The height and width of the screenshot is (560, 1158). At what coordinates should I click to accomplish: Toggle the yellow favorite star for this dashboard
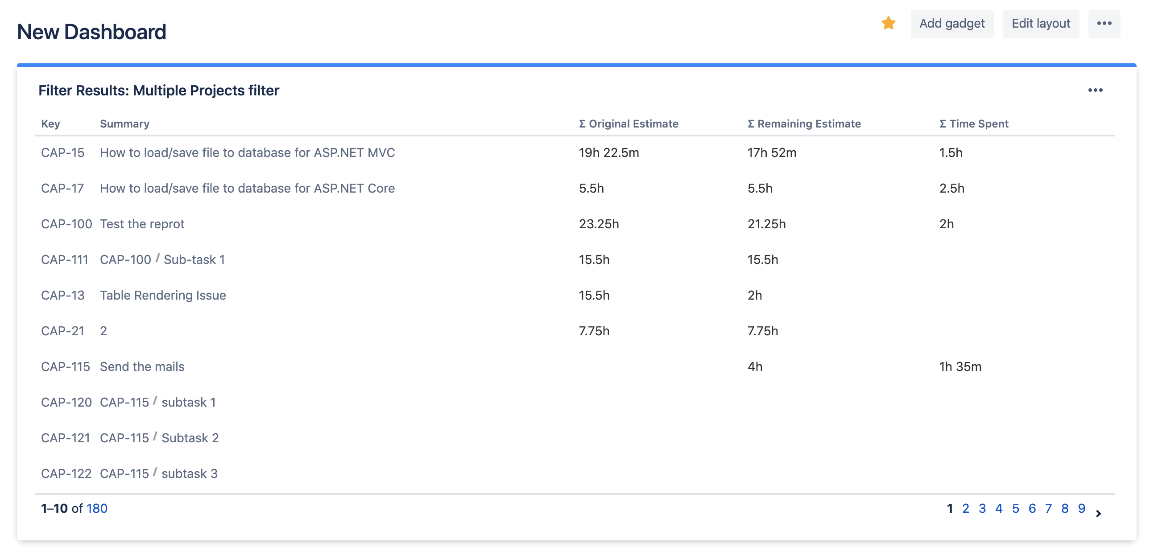[889, 23]
